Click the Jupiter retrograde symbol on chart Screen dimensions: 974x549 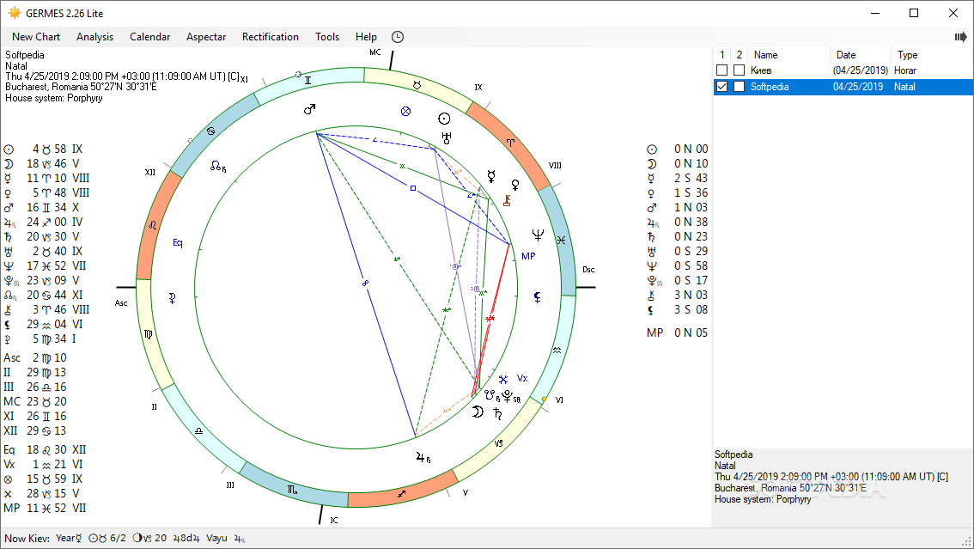click(422, 458)
